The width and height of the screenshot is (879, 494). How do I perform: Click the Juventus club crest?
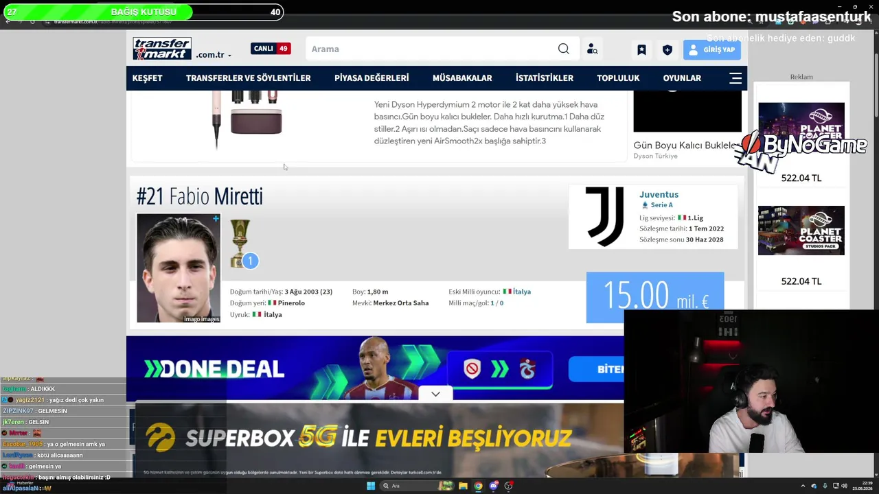604,217
